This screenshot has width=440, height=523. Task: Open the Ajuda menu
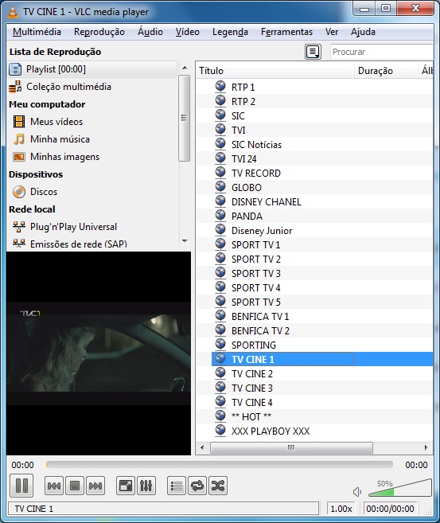pyautogui.click(x=363, y=32)
